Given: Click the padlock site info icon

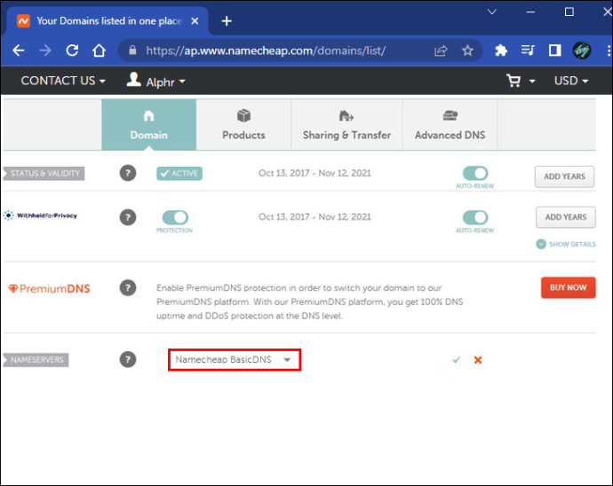Looking at the screenshot, I should (x=132, y=51).
